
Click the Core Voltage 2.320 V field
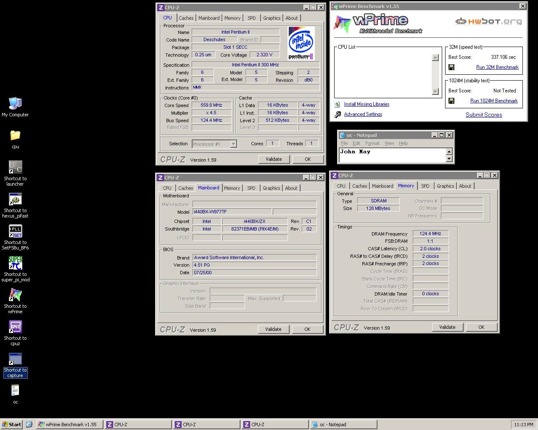(x=264, y=55)
